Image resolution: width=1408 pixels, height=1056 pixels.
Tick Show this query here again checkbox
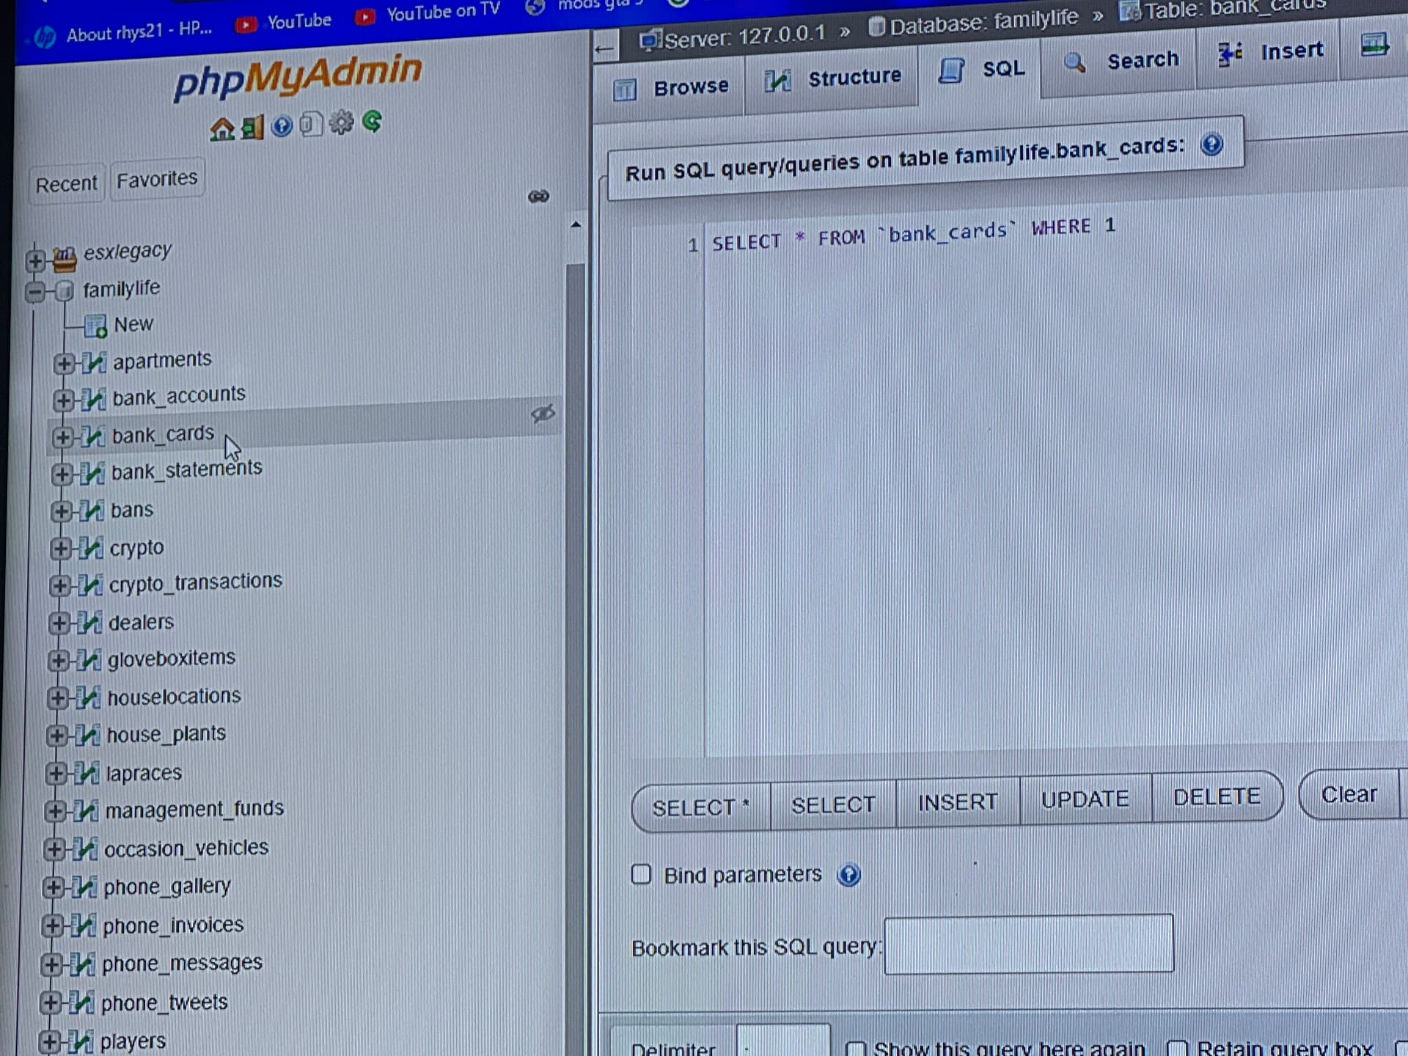[856, 1049]
